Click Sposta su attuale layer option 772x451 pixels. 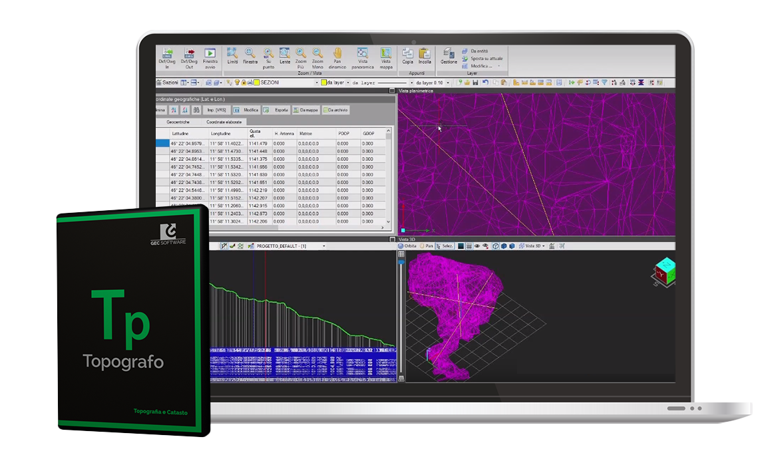[482, 58]
